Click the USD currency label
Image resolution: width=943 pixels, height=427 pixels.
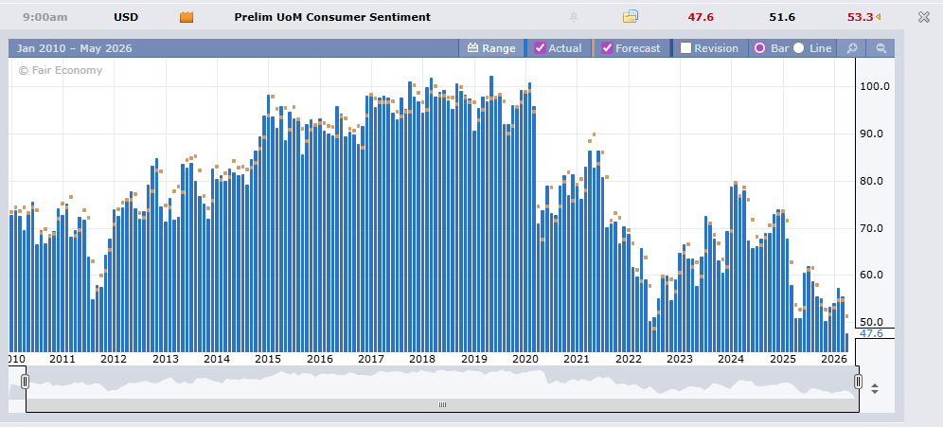[x=126, y=17]
